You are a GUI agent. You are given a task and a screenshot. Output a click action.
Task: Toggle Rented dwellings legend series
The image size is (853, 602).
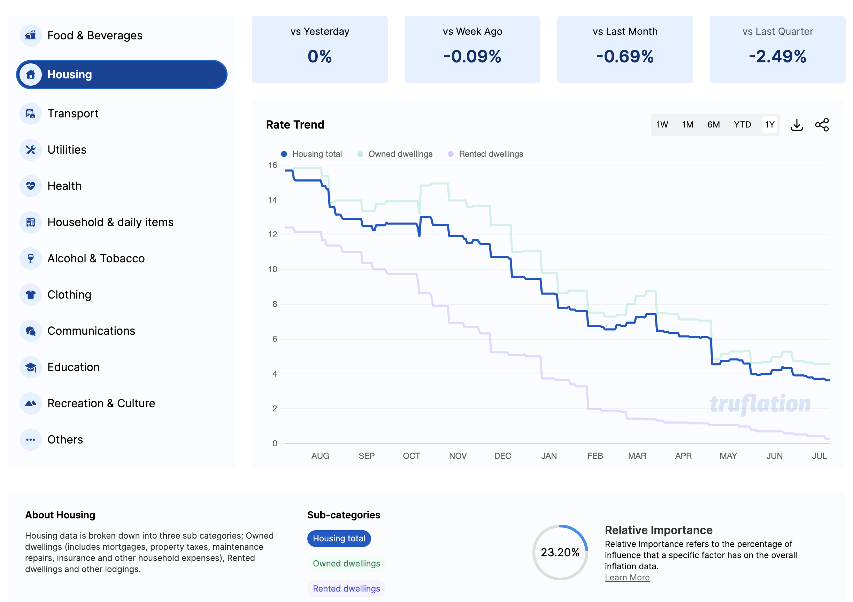point(486,154)
